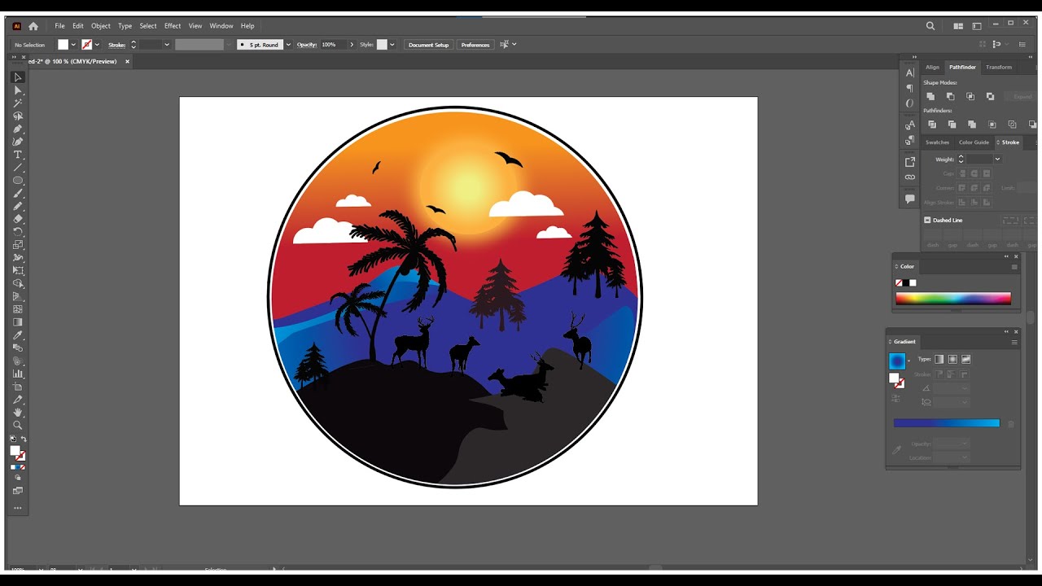Choose Linear Gradient type
Image resolution: width=1042 pixels, height=586 pixels.
(939, 359)
